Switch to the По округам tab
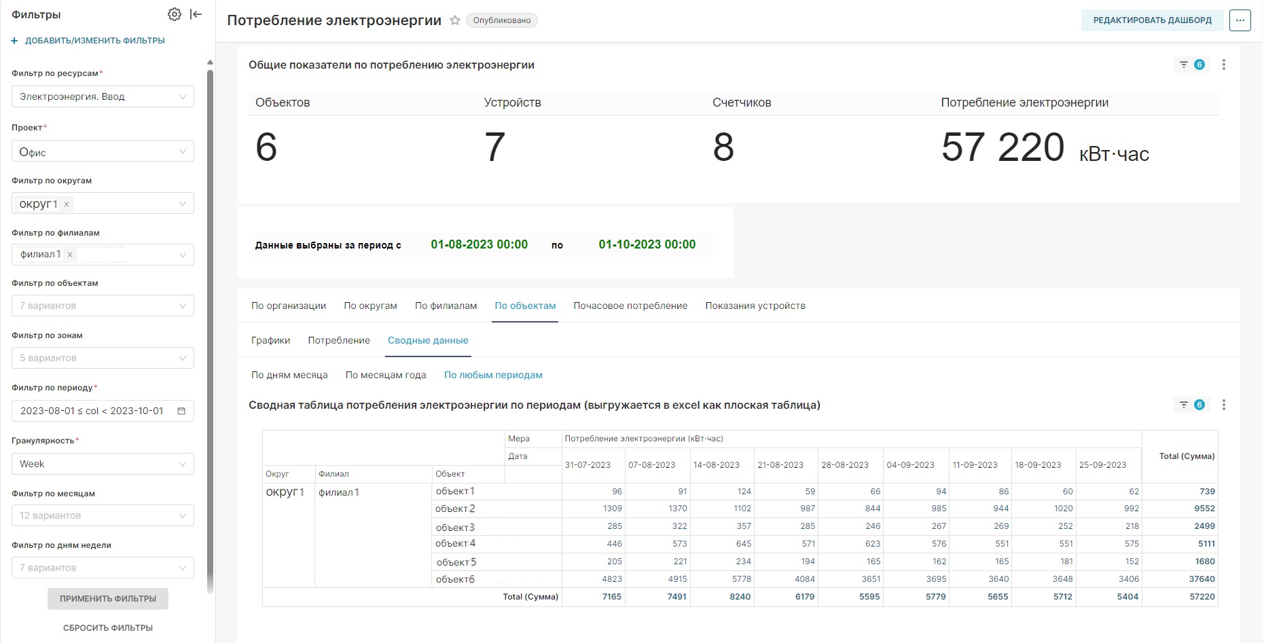 [x=370, y=306]
